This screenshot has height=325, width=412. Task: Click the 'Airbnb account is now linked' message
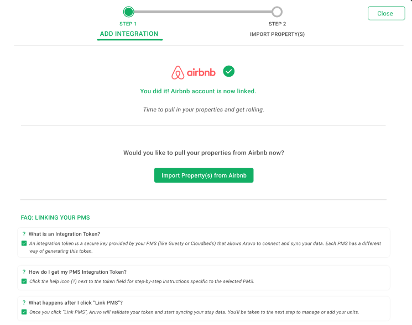click(198, 91)
